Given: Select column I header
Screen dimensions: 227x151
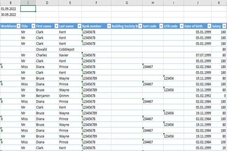Looking at the screenshot, I should 174,3.
